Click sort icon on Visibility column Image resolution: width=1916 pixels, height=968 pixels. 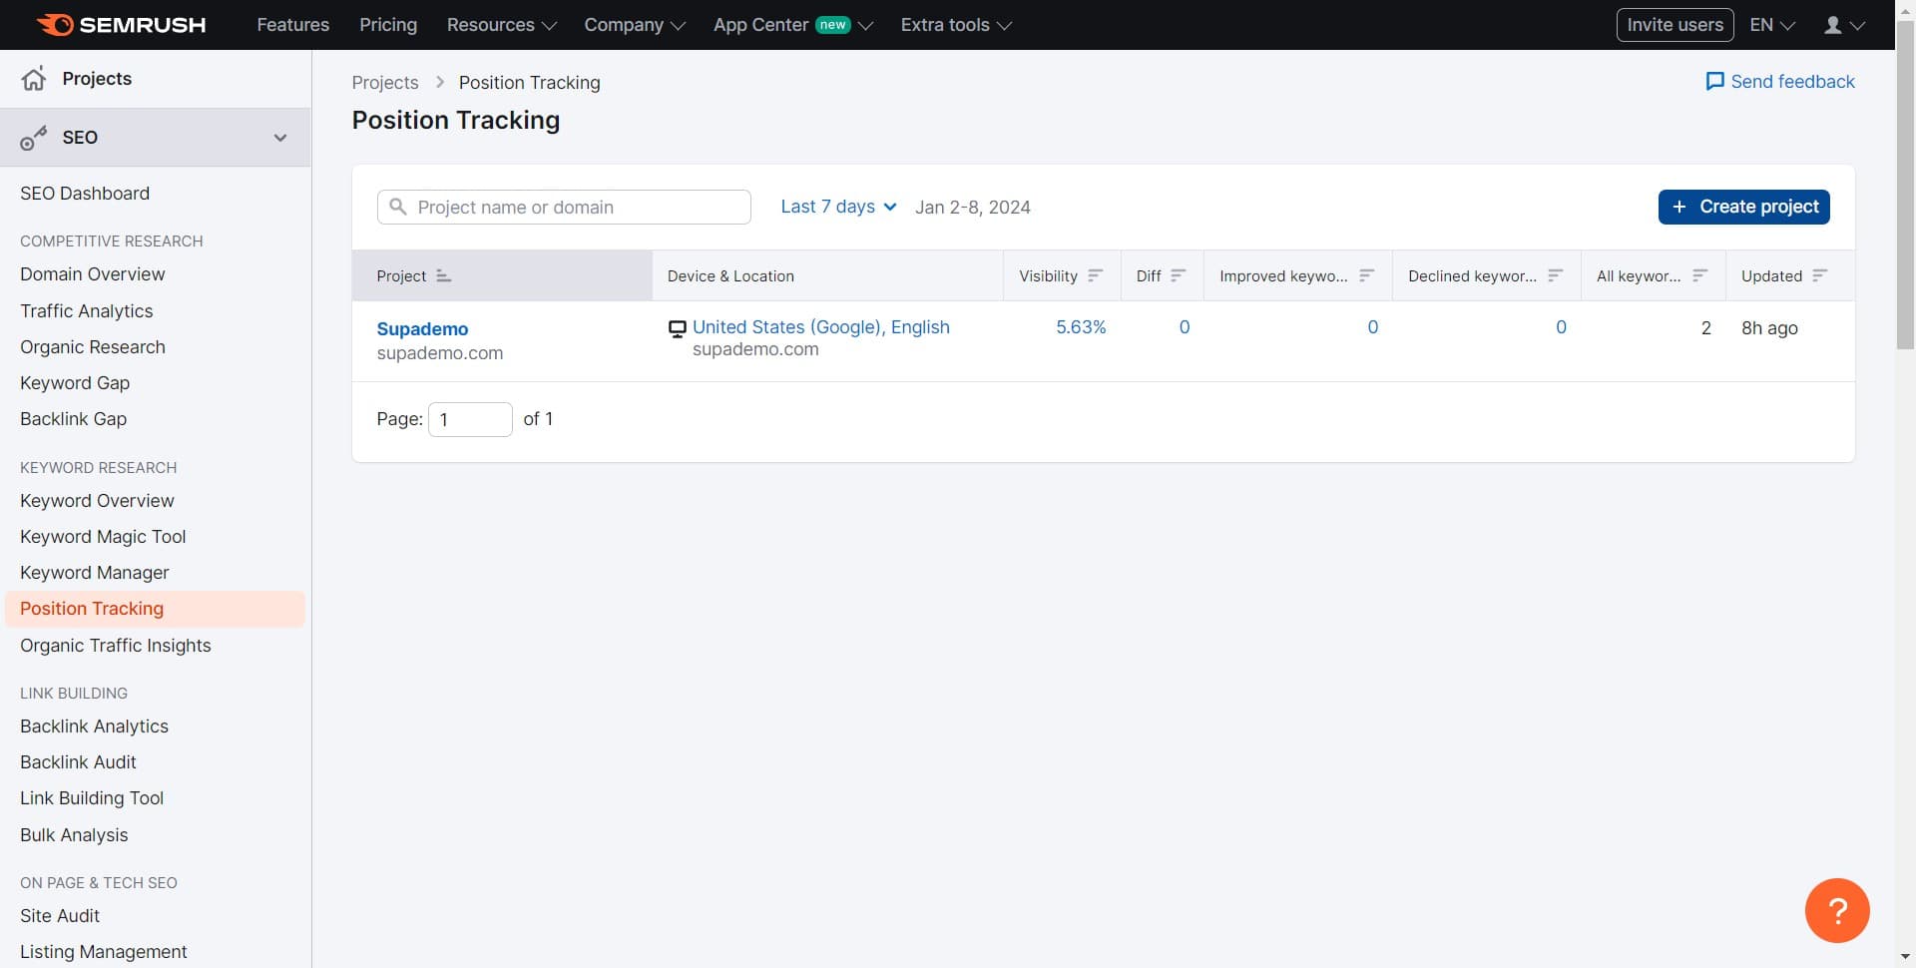pyautogui.click(x=1095, y=276)
